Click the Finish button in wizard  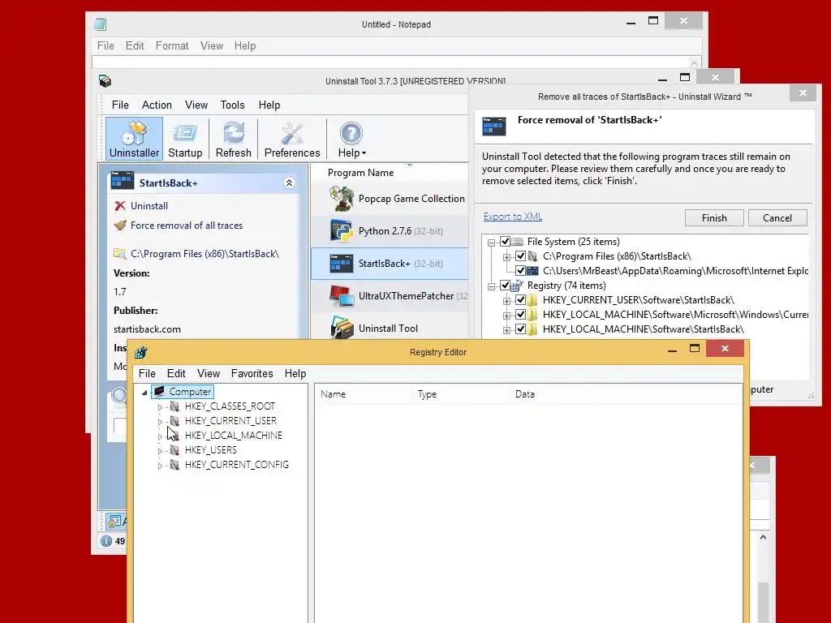(x=714, y=217)
